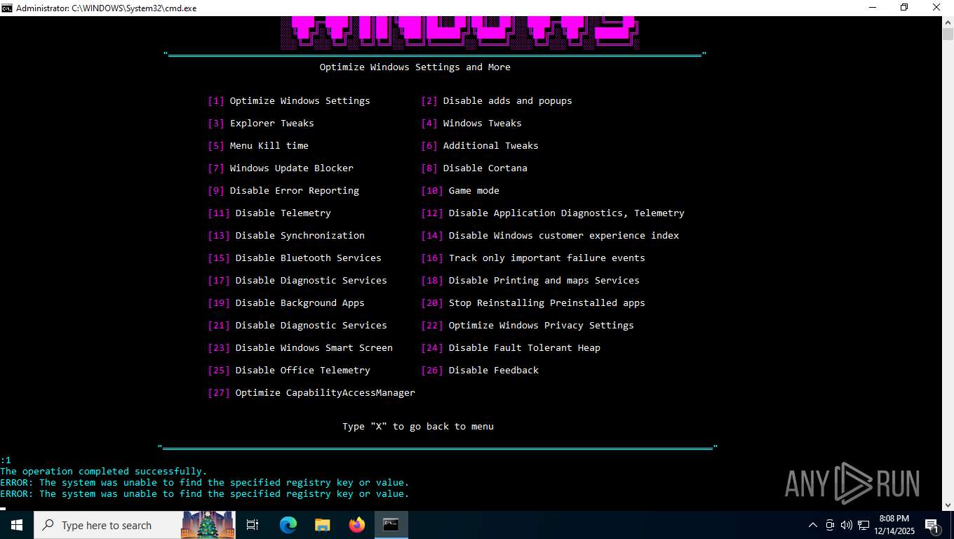This screenshot has width=954, height=539.
Task: Click the scrollbar up arrow
Action: pyautogui.click(x=948, y=22)
